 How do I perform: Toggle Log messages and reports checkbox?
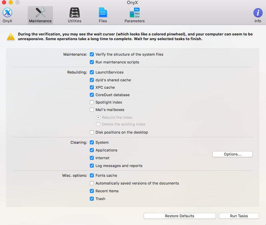tap(92, 166)
